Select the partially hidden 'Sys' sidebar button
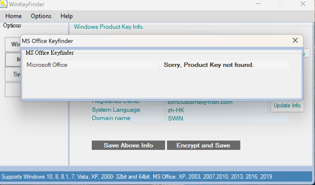 (x=13, y=74)
